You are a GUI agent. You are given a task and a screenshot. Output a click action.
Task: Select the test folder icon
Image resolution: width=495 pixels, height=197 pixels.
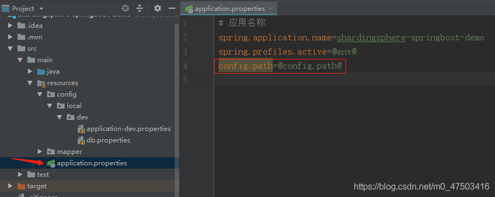[31, 174]
